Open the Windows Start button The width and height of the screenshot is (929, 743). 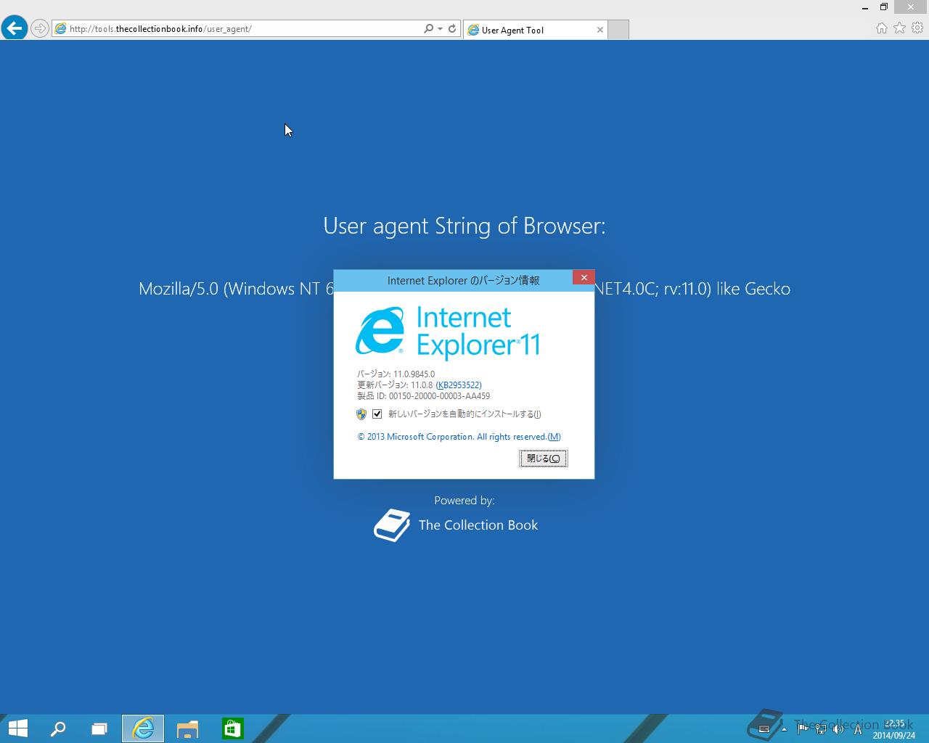coord(17,728)
